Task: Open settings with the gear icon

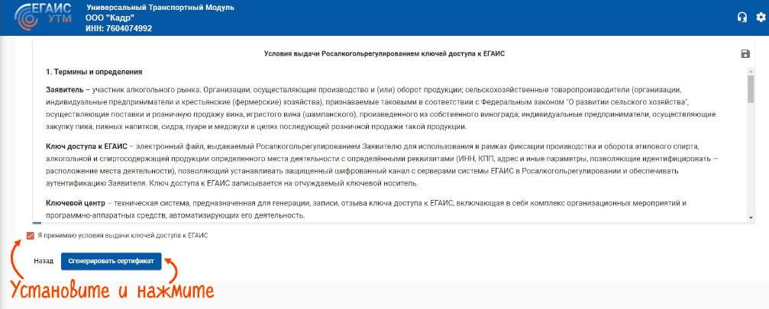Action: [x=760, y=18]
